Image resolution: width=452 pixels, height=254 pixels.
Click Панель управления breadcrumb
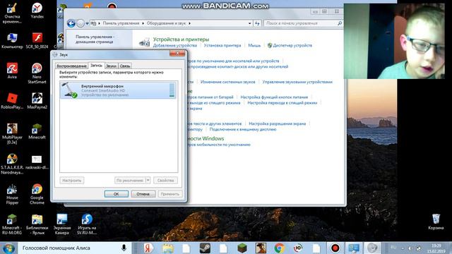point(121,23)
